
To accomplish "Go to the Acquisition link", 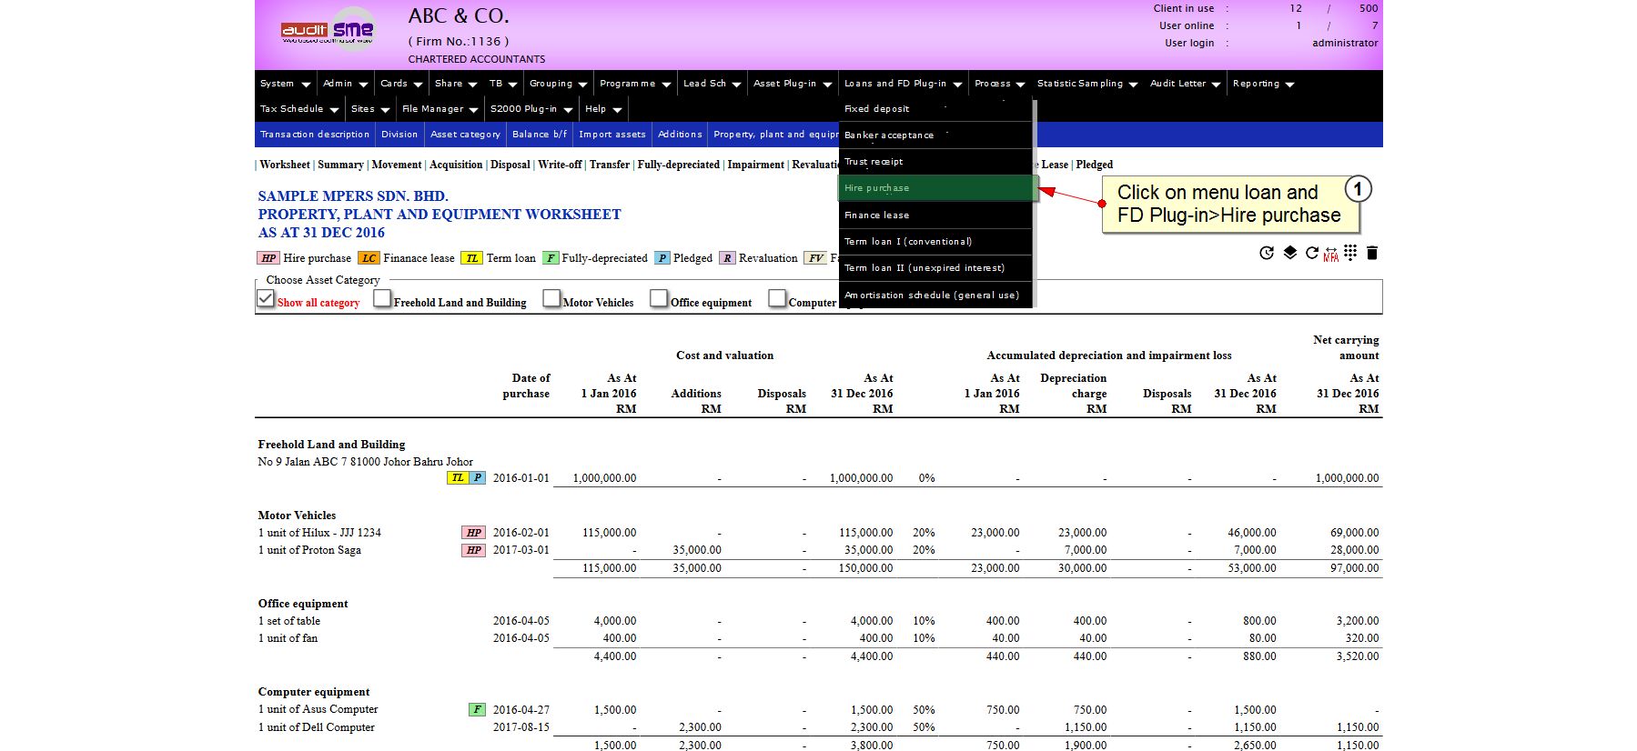I will click(456, 165).
